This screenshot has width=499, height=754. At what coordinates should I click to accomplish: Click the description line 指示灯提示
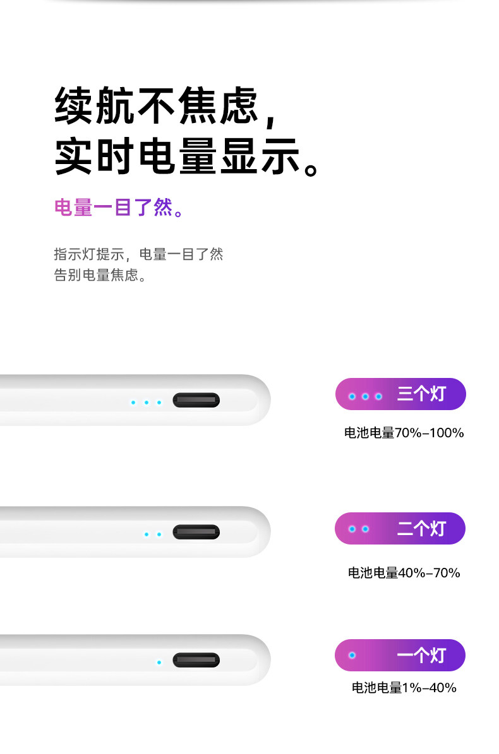[138, 254]
